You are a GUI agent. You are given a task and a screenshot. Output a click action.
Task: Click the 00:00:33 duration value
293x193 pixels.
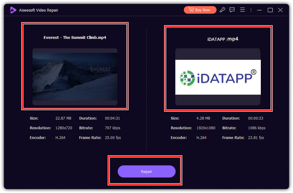coord(255,118)
